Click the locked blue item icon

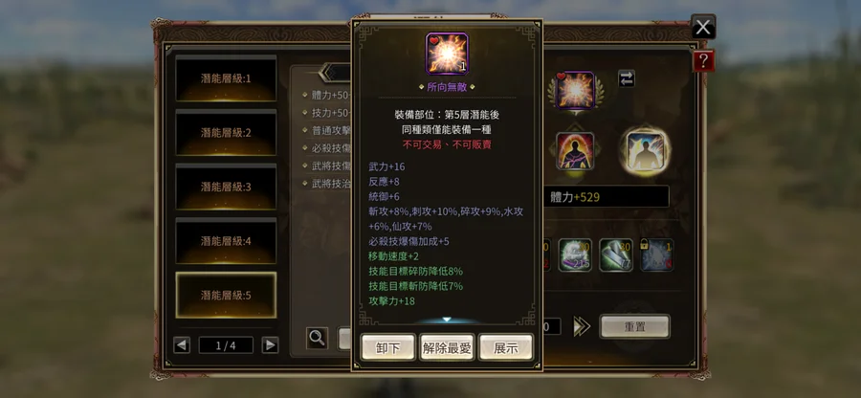point(657,254)
